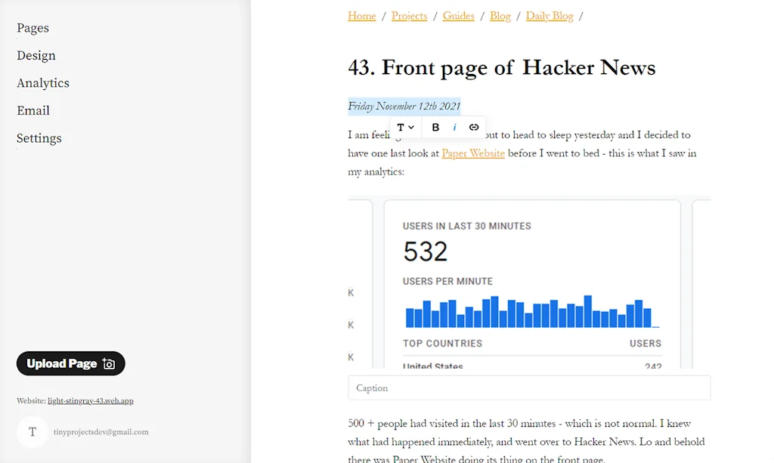
Task: Open the Email section in the sidebar
Action: click(33, 110)
